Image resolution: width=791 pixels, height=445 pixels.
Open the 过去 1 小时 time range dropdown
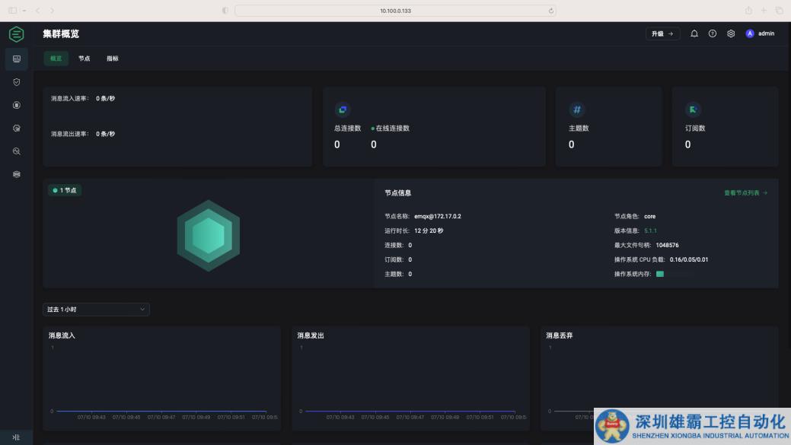click(96, 310)
